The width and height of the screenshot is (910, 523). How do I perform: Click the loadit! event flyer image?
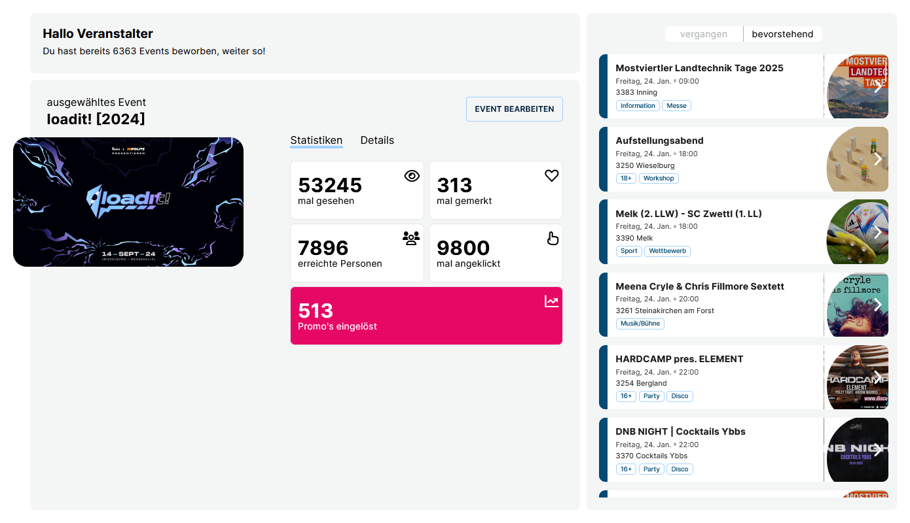(128, 201)
